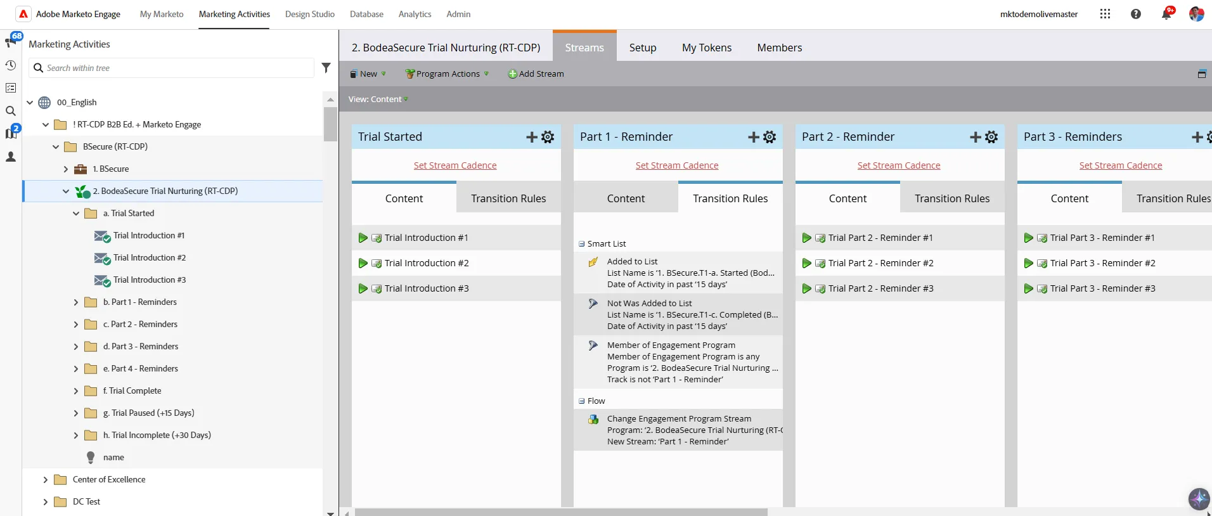Open settings gear for Trial Started stream

(x=548, y=137)
